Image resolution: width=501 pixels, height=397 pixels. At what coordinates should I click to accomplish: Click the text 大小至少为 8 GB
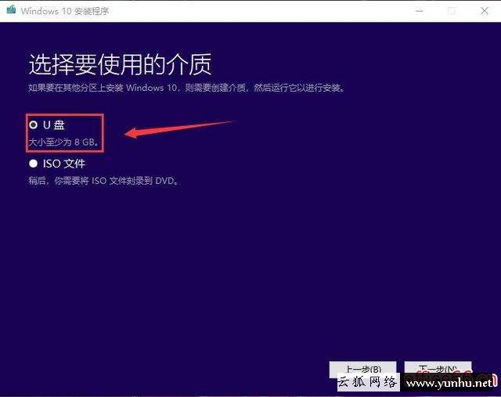[x=63, y=142]
